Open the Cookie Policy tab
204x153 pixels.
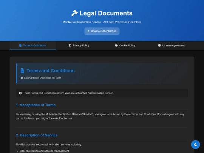[x=125, y=45]
